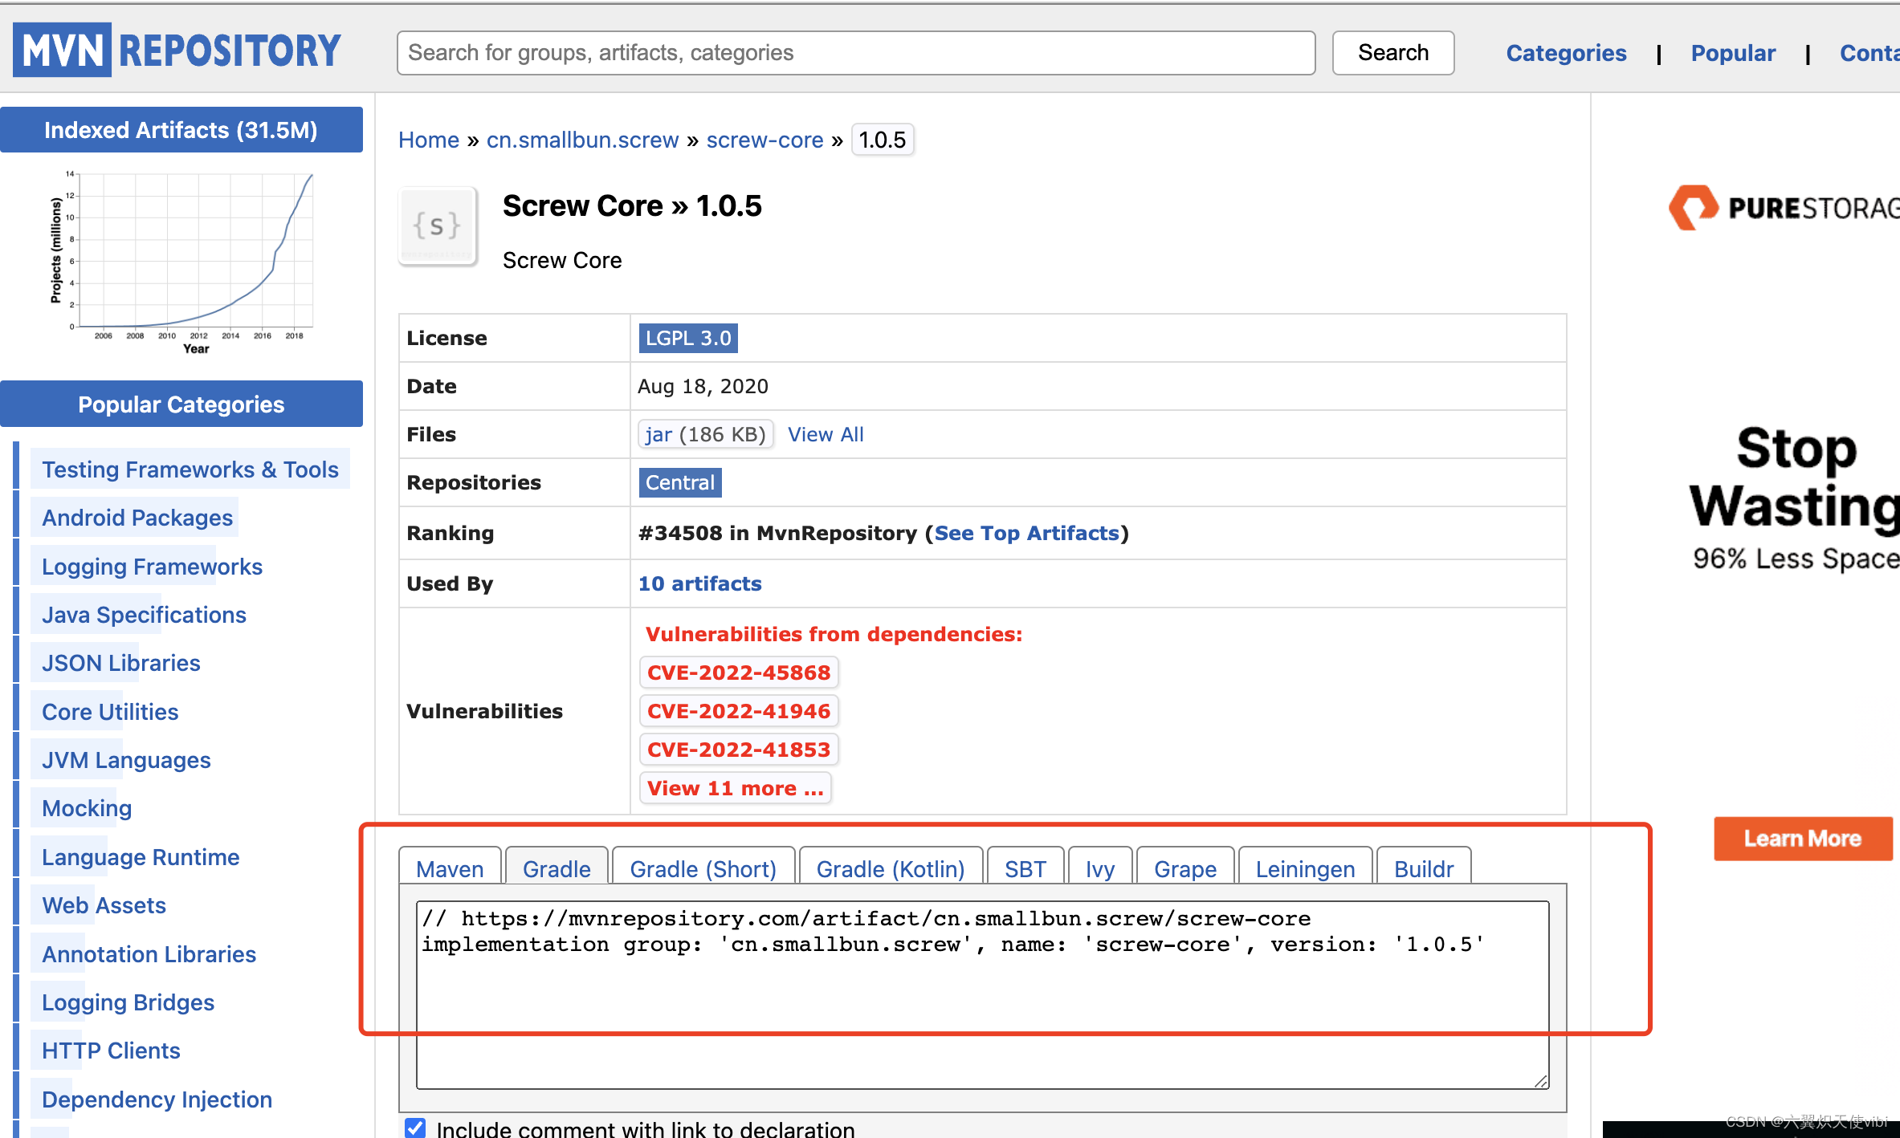Open Core Utilities category

click(x=110, y=712)
